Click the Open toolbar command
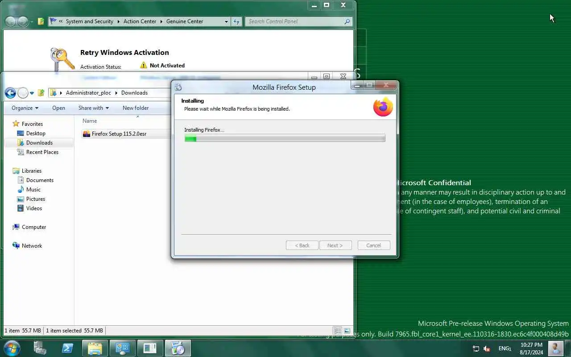The height and width of the screenshot is (357, 571). (58, 108)
